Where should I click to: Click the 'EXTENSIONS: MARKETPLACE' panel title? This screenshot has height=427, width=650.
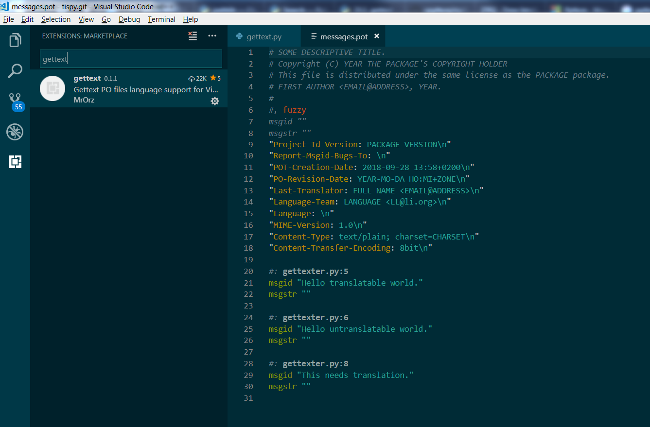85,36
